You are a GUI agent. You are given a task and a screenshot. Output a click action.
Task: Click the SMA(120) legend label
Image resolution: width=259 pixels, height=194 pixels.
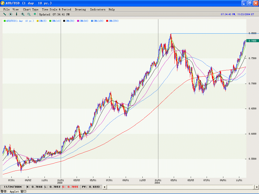[x=98, y=21]
